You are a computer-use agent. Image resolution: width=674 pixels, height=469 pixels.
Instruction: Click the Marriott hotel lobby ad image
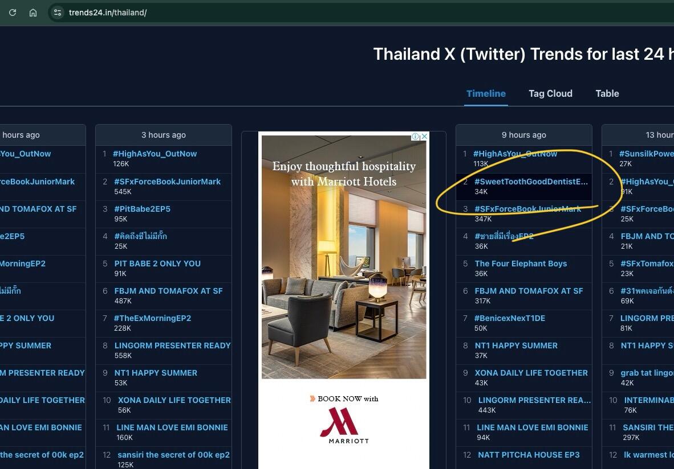pyautogui.click(x=344, y=257)
